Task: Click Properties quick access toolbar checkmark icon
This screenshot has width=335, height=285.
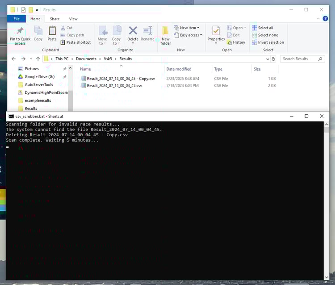Action: pos(24,10)
